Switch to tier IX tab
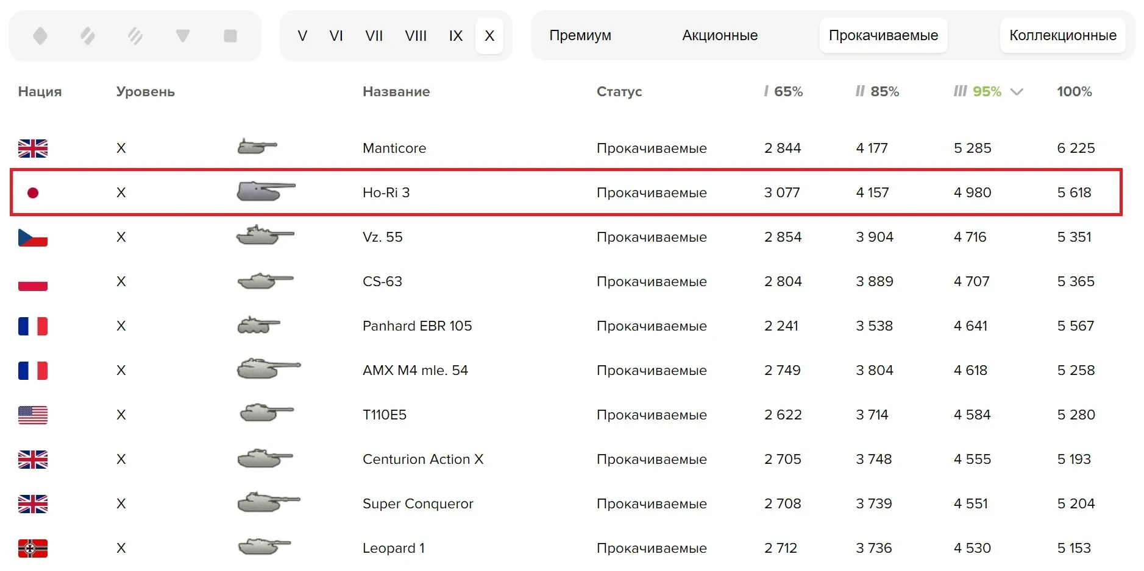Screen dimensions: 1144x571 click(455, 36)
